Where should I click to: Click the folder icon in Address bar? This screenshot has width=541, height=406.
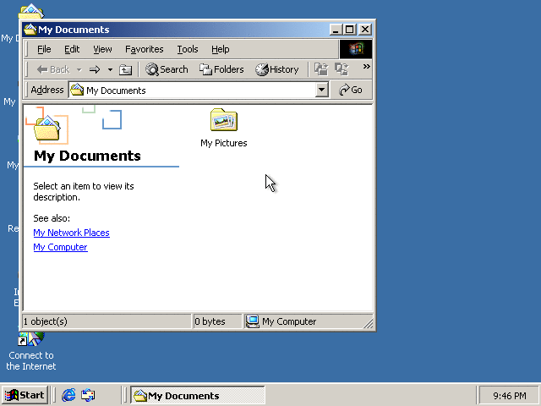click(x=77, y=91)
